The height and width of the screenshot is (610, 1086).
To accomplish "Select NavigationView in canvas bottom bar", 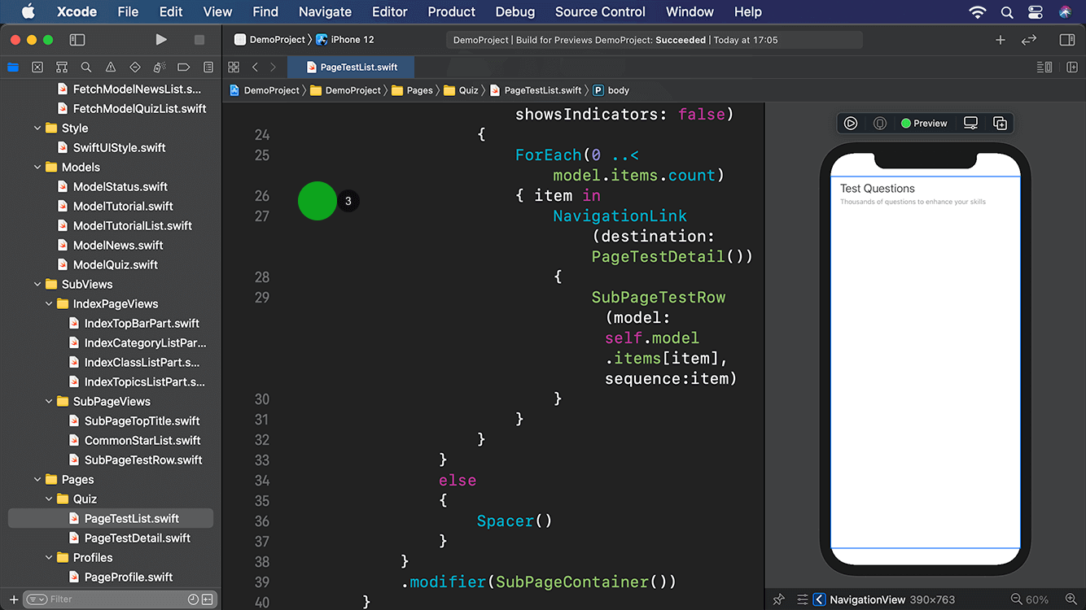I will (x=860, y=599).
